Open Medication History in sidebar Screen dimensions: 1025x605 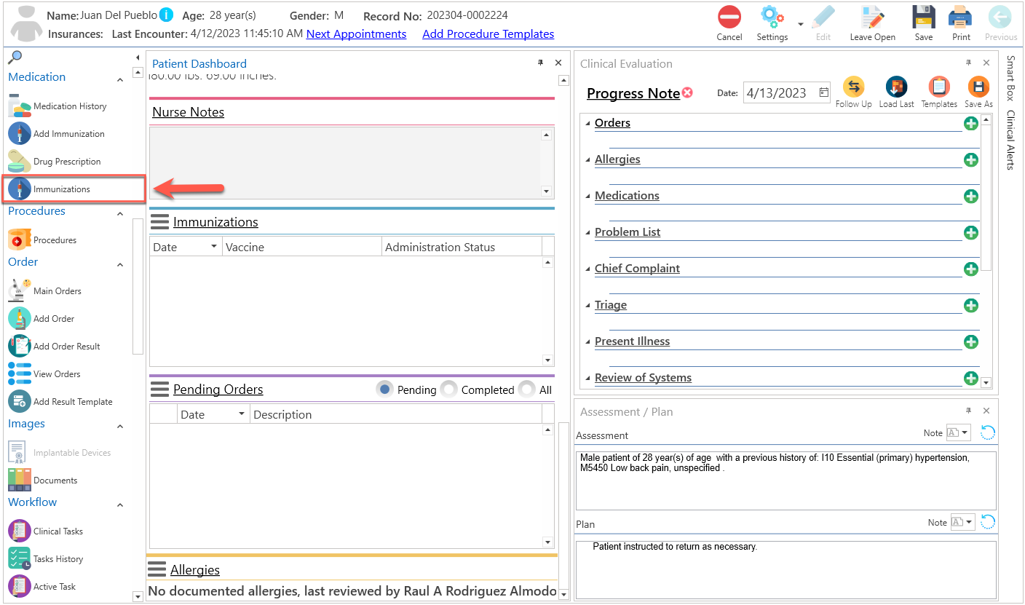coord(58,106)
